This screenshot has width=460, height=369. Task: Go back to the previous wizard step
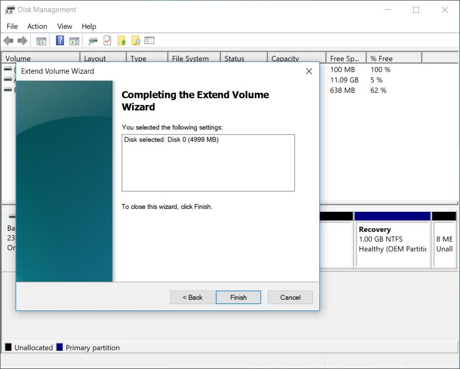pos(192,297)
